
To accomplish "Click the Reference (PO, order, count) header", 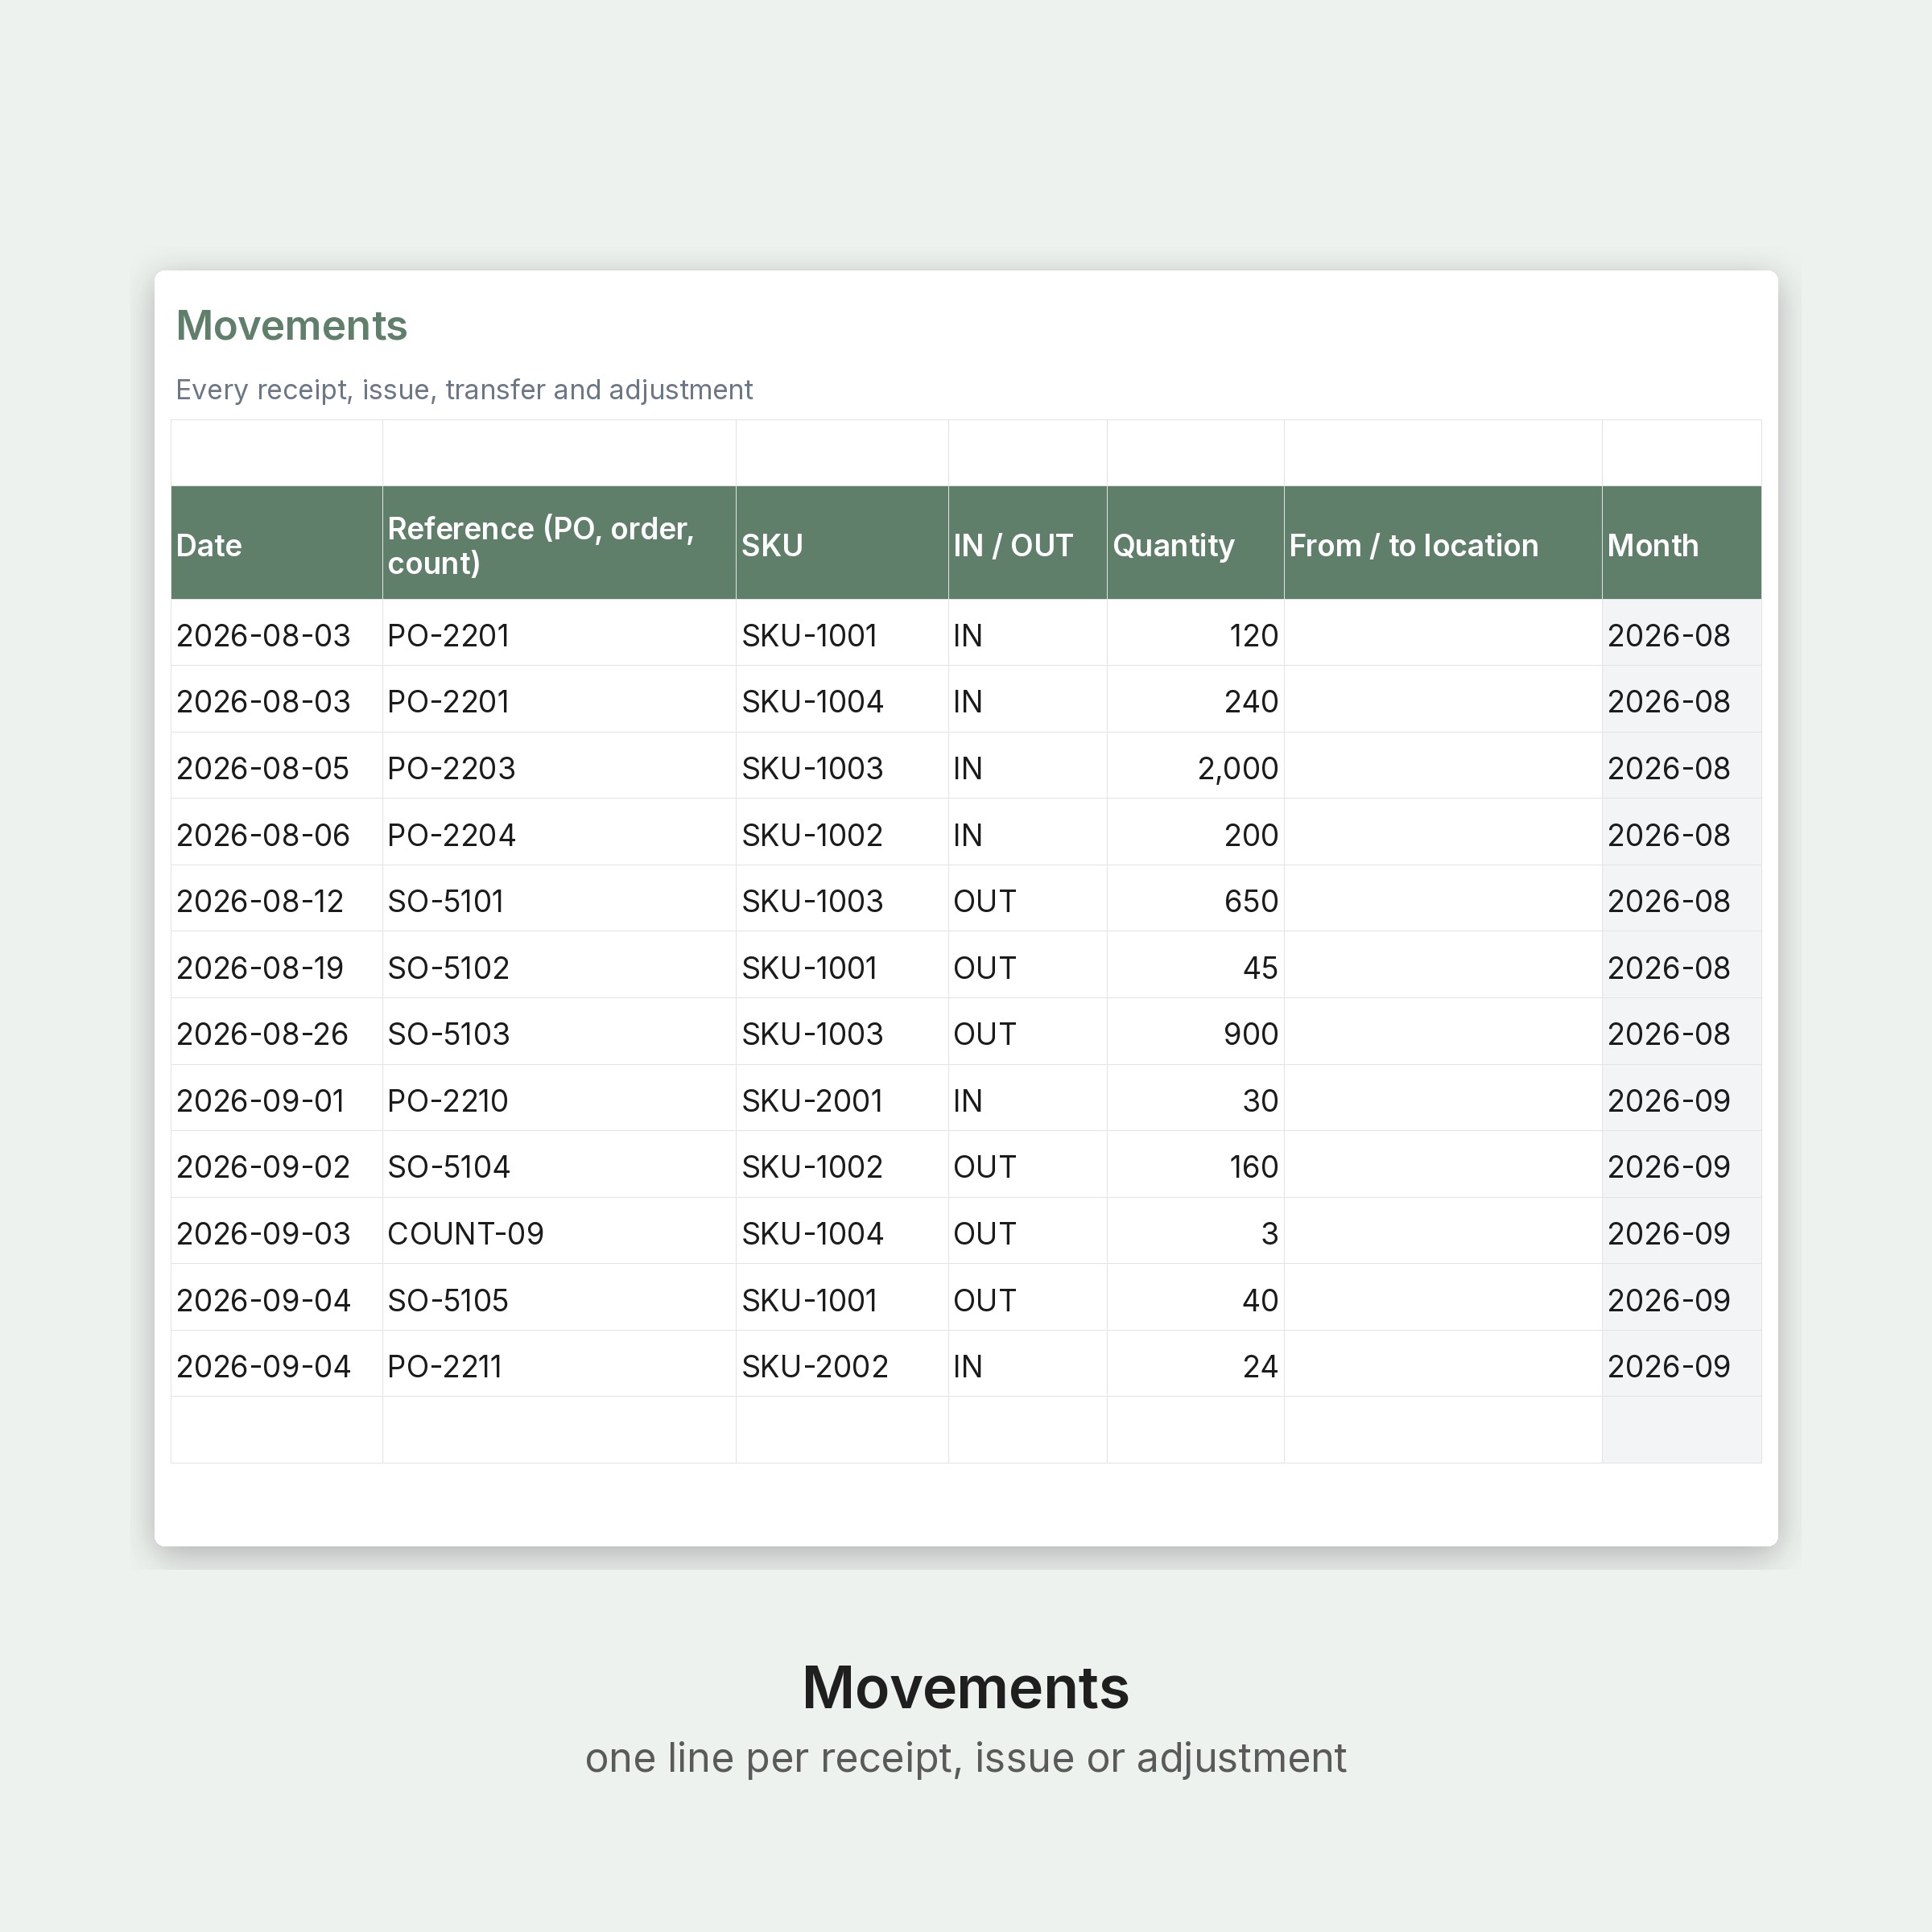I will pos(559,543).
